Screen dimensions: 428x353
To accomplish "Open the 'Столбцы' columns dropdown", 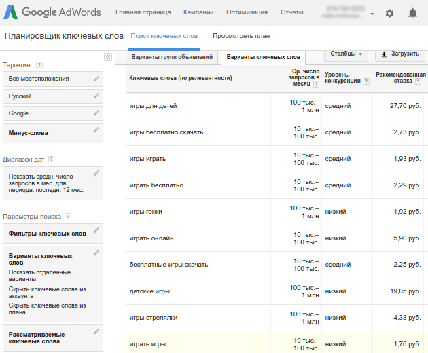I will (x=346, y=54).
